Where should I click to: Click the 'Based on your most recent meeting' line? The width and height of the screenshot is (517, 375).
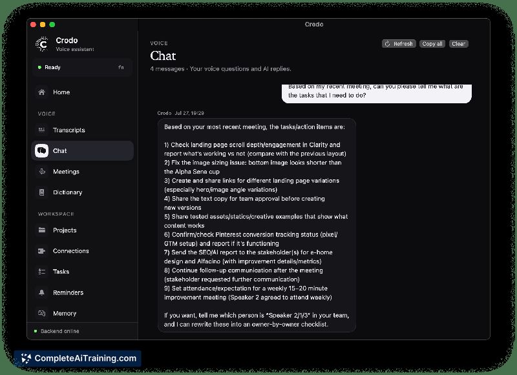click(x=255, y=127)
